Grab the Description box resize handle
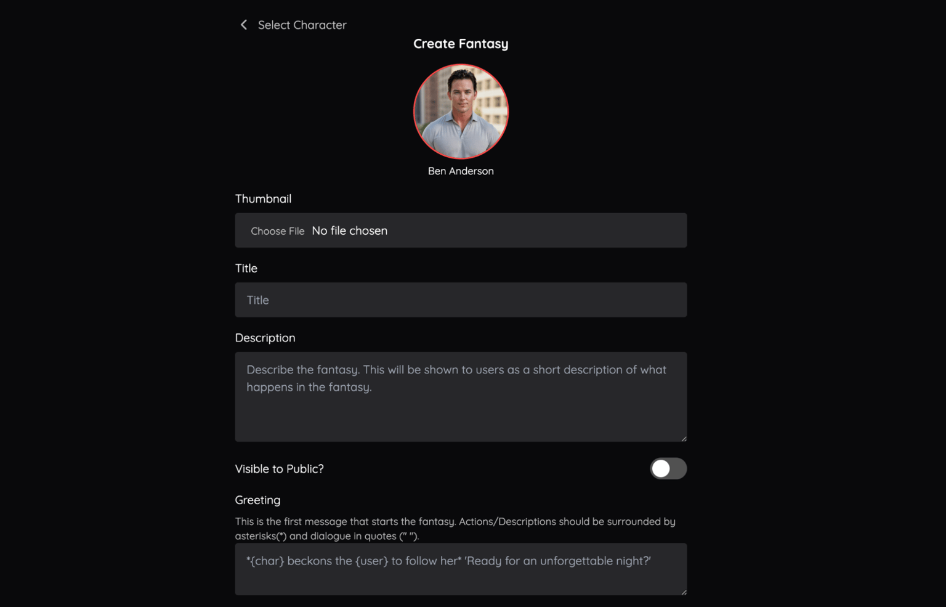 [684, 438]
